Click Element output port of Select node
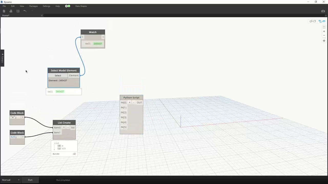 coord(74,75)
